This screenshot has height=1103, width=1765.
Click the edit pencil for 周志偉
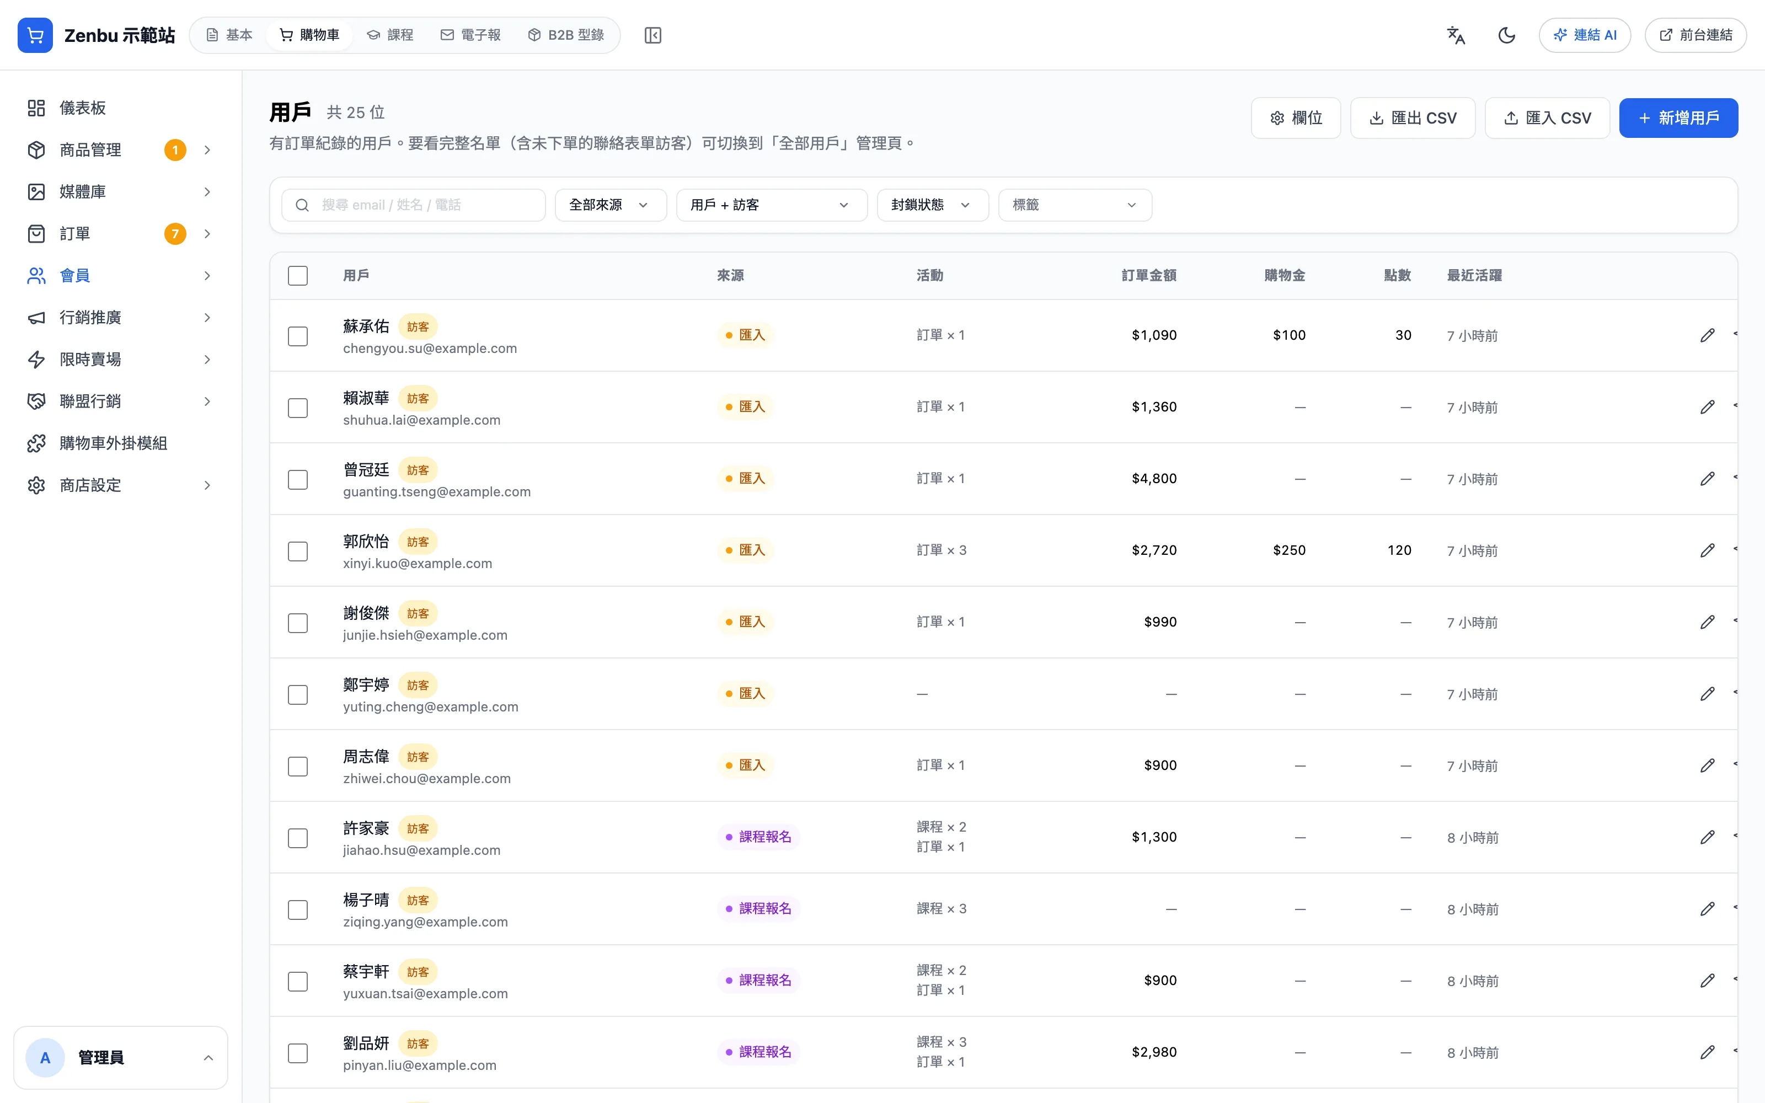click(1708, 765)
